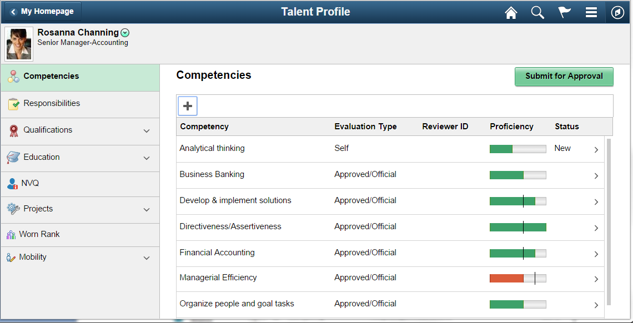Open the Analytical thinking row details arrow
Screen dimensions: 633x323
click(596, 150)
